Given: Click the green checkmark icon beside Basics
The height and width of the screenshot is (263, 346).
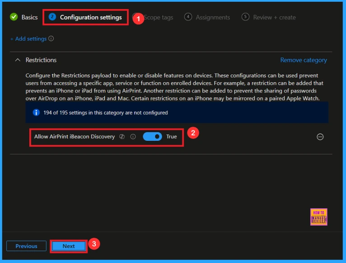Looking at the screenshot, I should (14, 17).
